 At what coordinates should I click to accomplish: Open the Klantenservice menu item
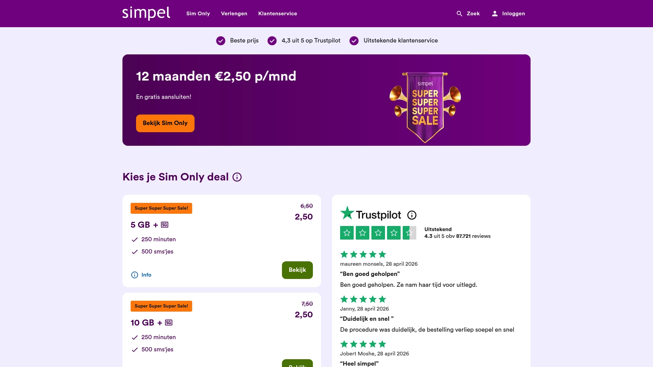click(x=278, y=14)
